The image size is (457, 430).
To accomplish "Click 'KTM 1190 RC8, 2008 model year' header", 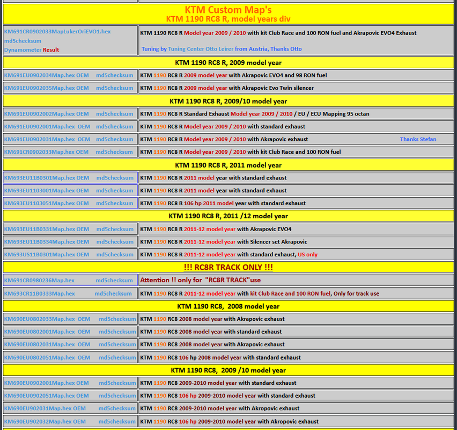I will click(x=228, y=306).
